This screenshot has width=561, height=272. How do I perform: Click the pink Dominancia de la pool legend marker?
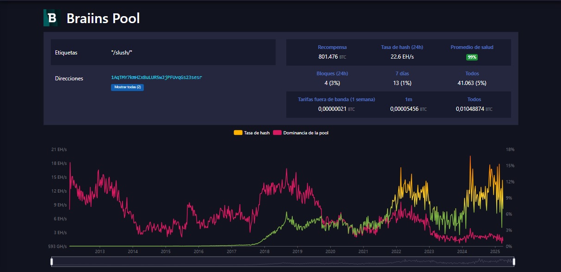click(276, 133)
